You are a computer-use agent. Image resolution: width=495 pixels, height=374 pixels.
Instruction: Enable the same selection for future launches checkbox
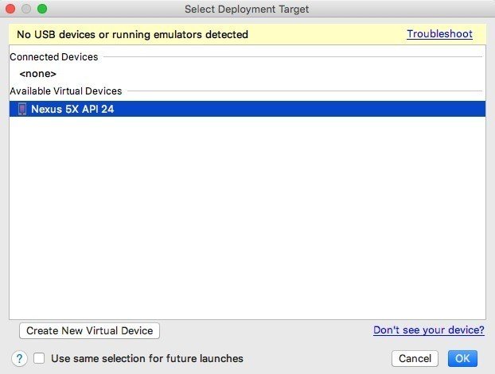click(x=39, y=359)
